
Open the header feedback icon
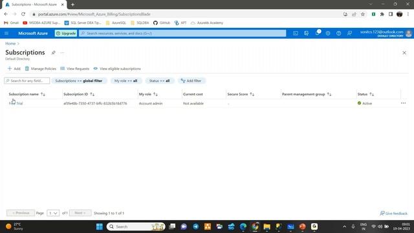point(349,33)
